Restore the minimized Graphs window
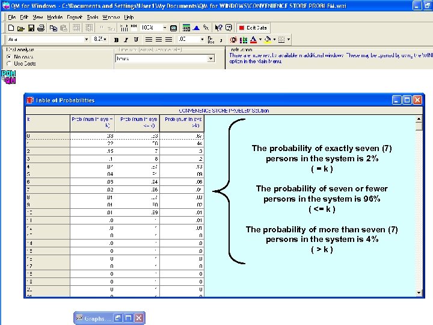This screenshot has height=325, width=433. coord(118,318)
